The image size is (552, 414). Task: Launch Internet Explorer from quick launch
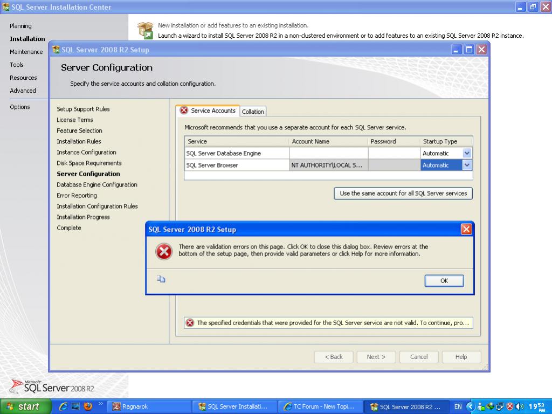[63, 406]
